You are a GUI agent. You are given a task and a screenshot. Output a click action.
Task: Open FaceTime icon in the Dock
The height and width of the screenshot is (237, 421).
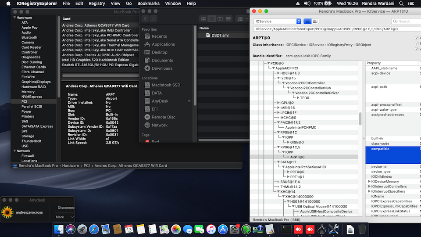tap(199, 230)
